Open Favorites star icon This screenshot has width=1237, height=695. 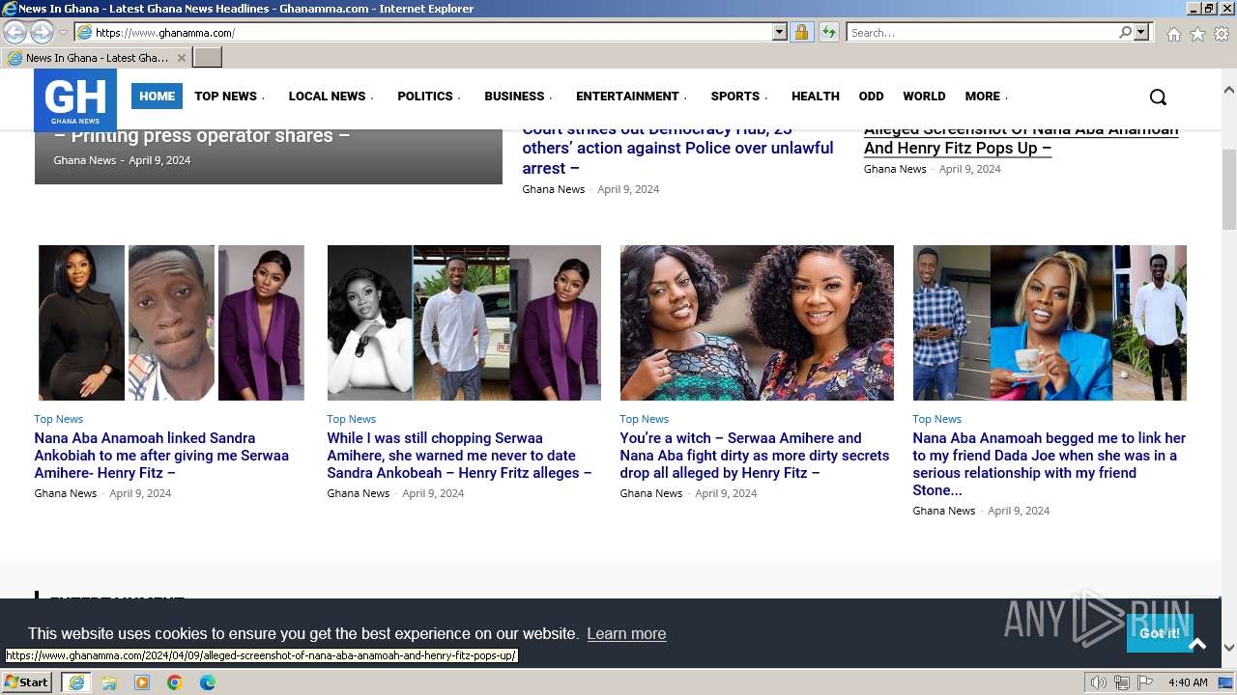(x=1197, y=34)
